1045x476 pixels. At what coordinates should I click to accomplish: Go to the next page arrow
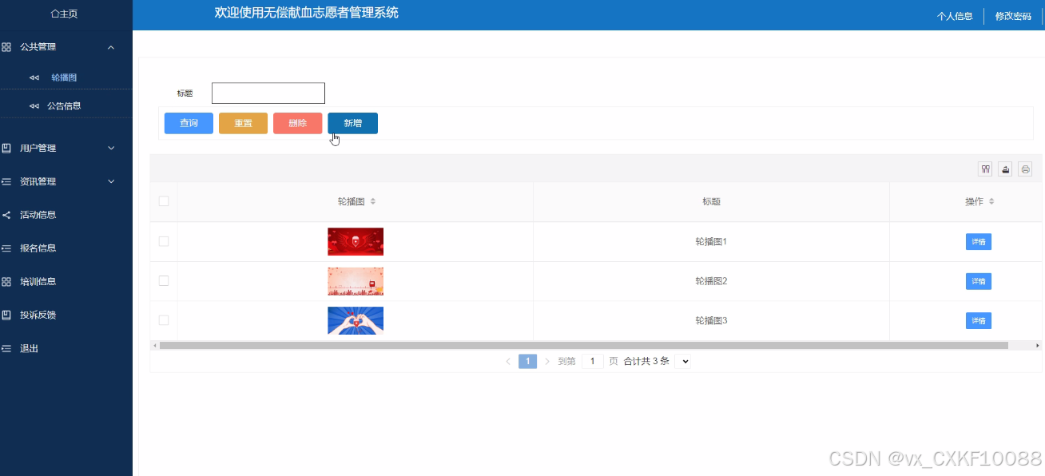[547, 361]
